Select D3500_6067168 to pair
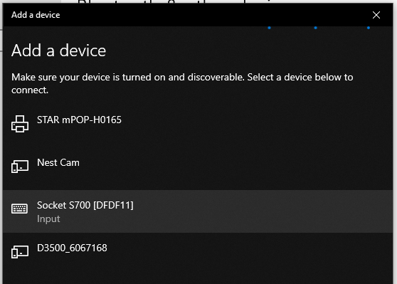Image resolution: width=397 pixels, height=284 pixels. point(72,248)
